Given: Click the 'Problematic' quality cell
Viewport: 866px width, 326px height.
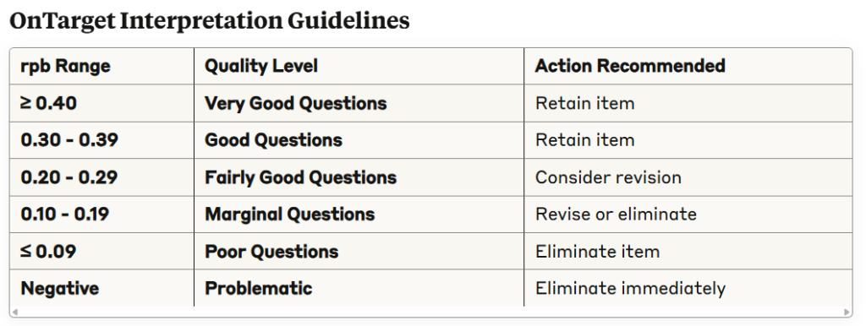Looking at the screenshot, I should click(359, 288).
